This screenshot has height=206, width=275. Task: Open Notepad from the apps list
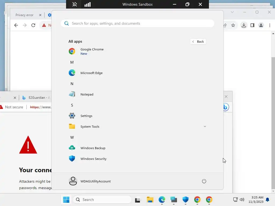click(137, 94)
